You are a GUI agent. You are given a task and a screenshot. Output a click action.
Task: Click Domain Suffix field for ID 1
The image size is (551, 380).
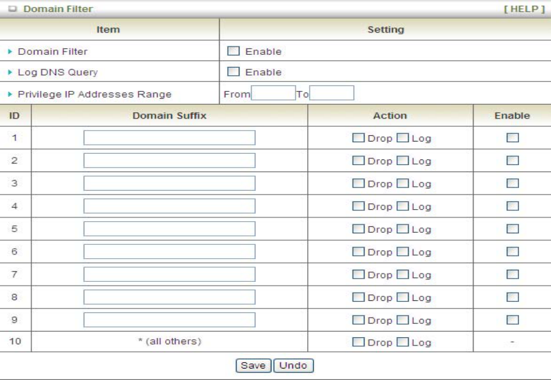pos(169,138)
